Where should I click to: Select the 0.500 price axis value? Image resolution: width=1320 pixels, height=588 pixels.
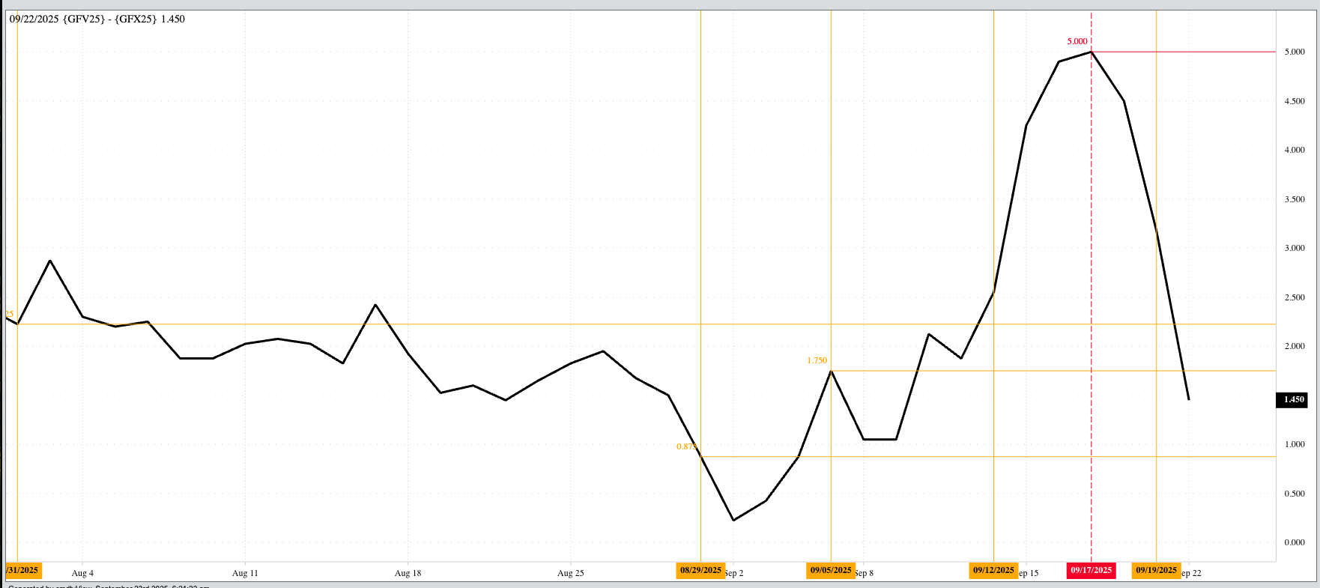[1295, 494]
